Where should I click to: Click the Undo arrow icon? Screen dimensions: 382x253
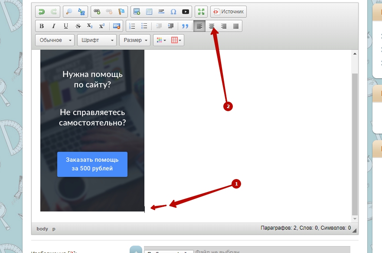click(x=42, y=12)
